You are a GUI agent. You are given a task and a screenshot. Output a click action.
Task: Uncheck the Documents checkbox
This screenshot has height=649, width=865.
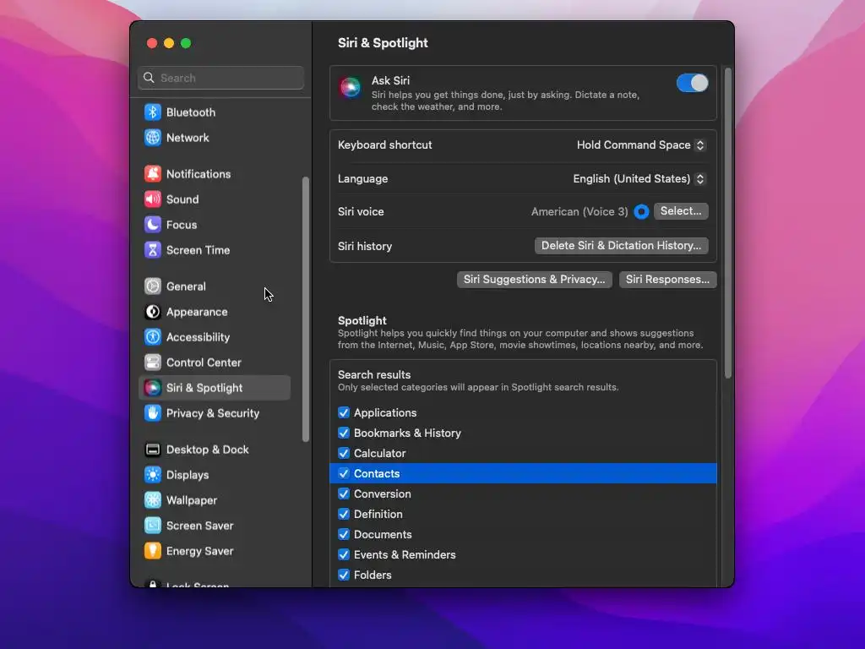pos(344,535)
